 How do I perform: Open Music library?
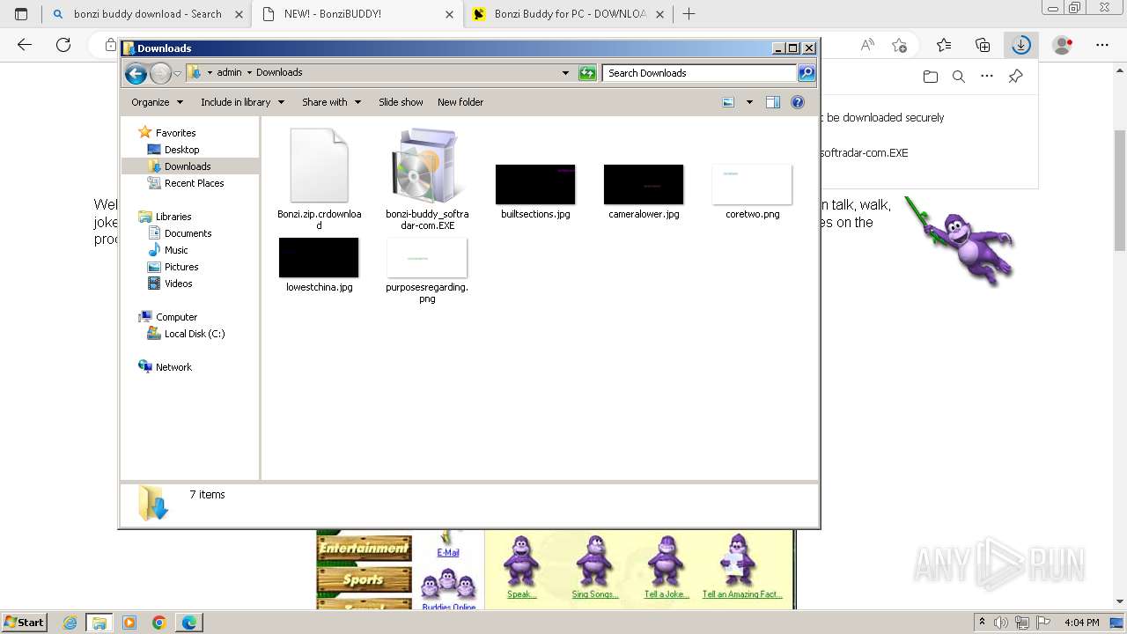point(176,250)
